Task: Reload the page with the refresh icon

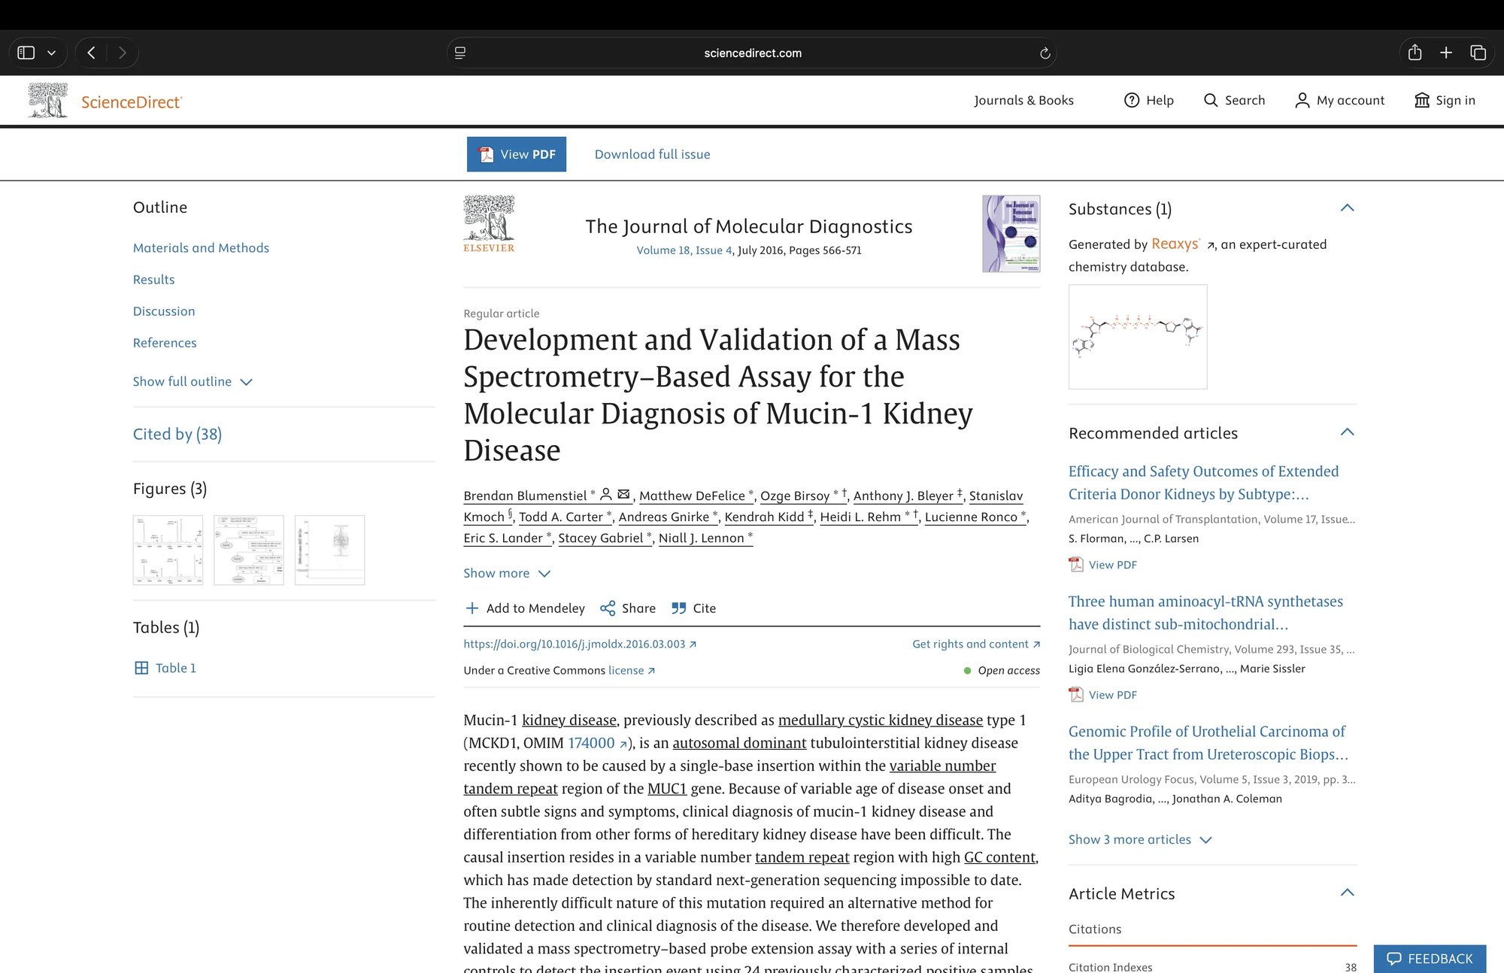Action: 1045,53
